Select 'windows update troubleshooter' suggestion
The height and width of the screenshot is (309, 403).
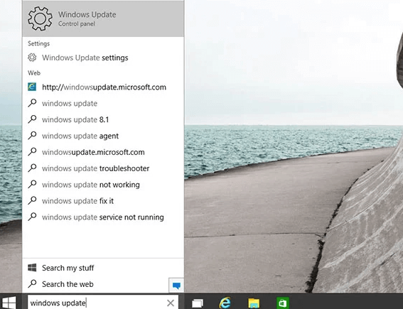pyautogui.click(x=103, y=168)
